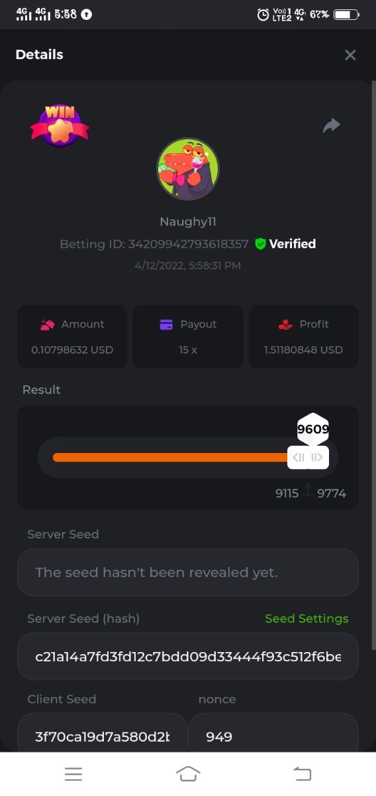This screenshot has height=796, width=376.
Task: Tap the purple Payout card icon
Action: pyautogui.click(x=166, y=324)
